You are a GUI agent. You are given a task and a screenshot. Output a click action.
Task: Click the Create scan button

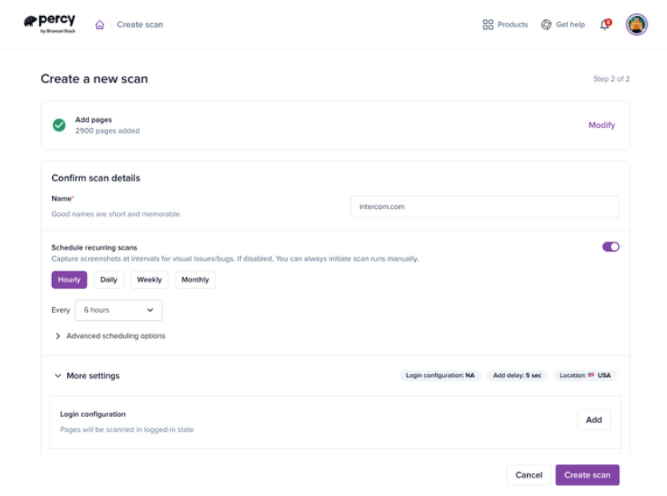(x=587, y=475)
